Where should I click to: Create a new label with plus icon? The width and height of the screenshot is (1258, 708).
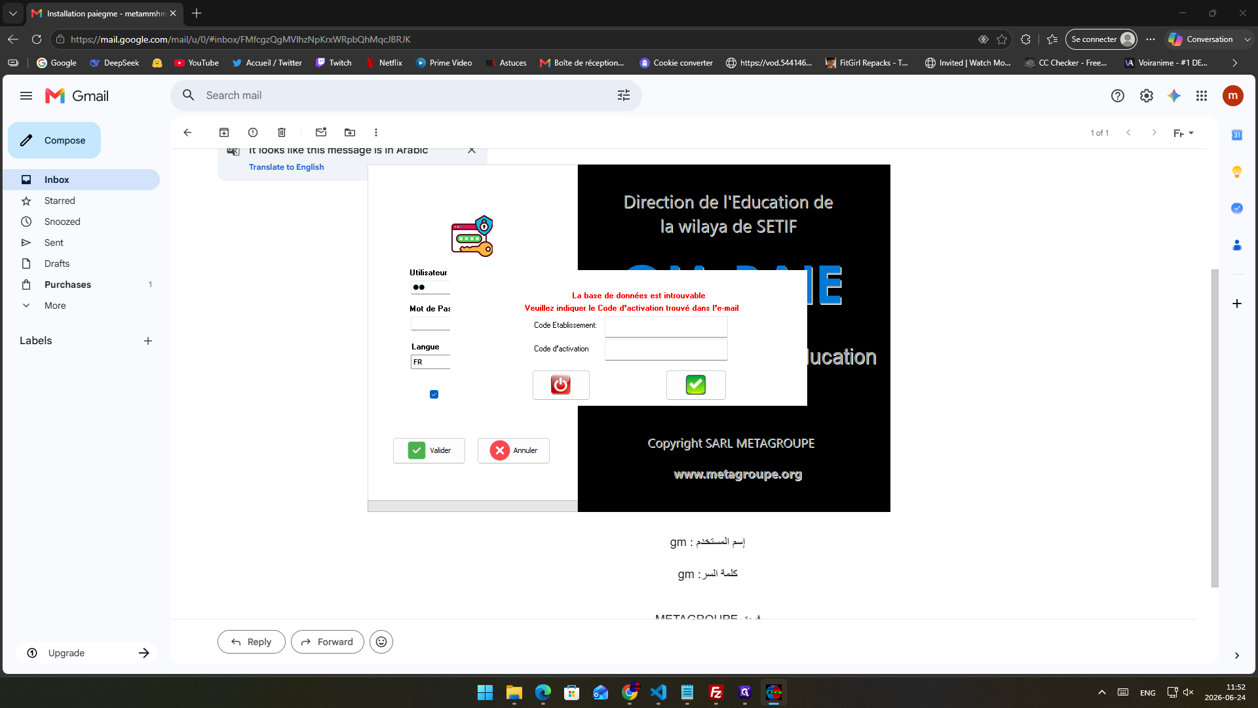click(148, 341)
